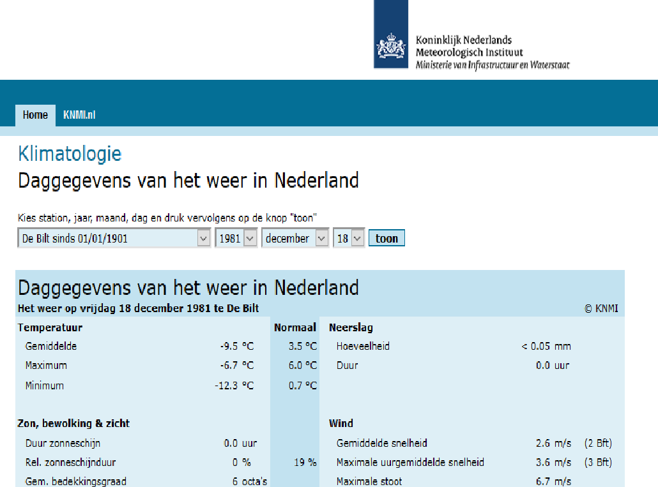Select the Maximale stoot label
Viewport: 658px width, 487px height.
click(x=369, y=481)
